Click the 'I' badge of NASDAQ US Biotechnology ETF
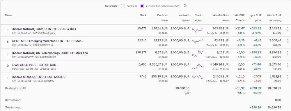The width and height of the screenshot is (291, 111). coord(8,54)
